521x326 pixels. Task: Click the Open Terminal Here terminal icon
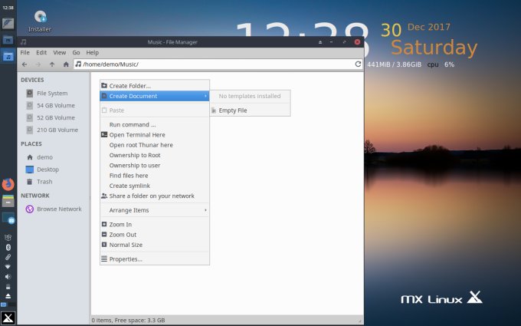point(104,135)
